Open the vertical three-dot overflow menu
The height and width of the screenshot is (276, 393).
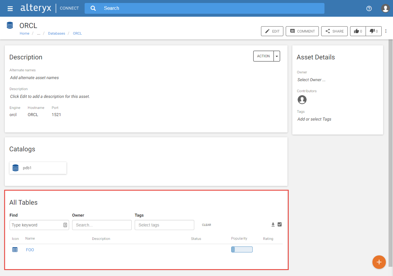click(x=386, y=31)
